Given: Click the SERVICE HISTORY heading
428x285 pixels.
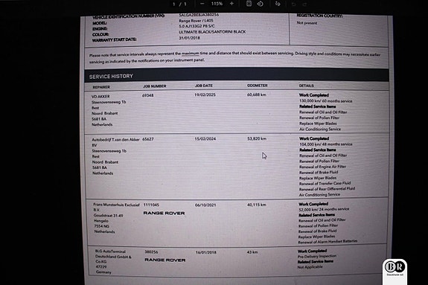Looking at the screenshot, I should coord(111,77).
